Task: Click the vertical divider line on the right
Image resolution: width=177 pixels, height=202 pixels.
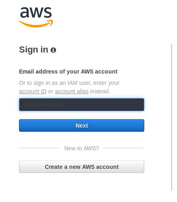Action: 172,117
